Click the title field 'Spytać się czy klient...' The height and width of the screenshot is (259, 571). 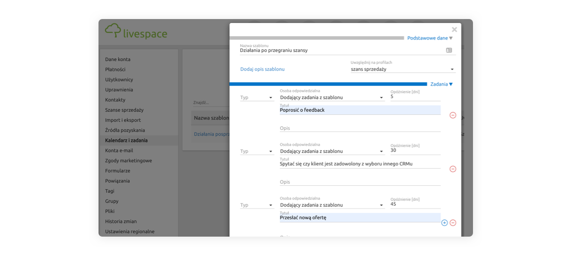[x=360, y=164]
